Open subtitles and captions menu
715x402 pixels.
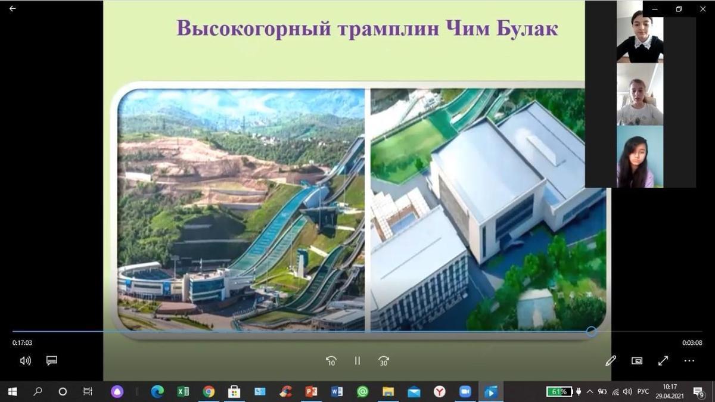click(x=52, y=361)
